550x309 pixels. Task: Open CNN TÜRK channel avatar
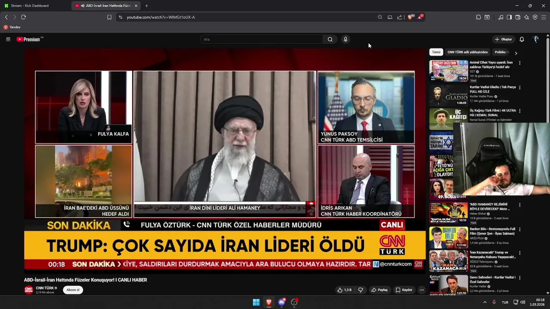28,290
